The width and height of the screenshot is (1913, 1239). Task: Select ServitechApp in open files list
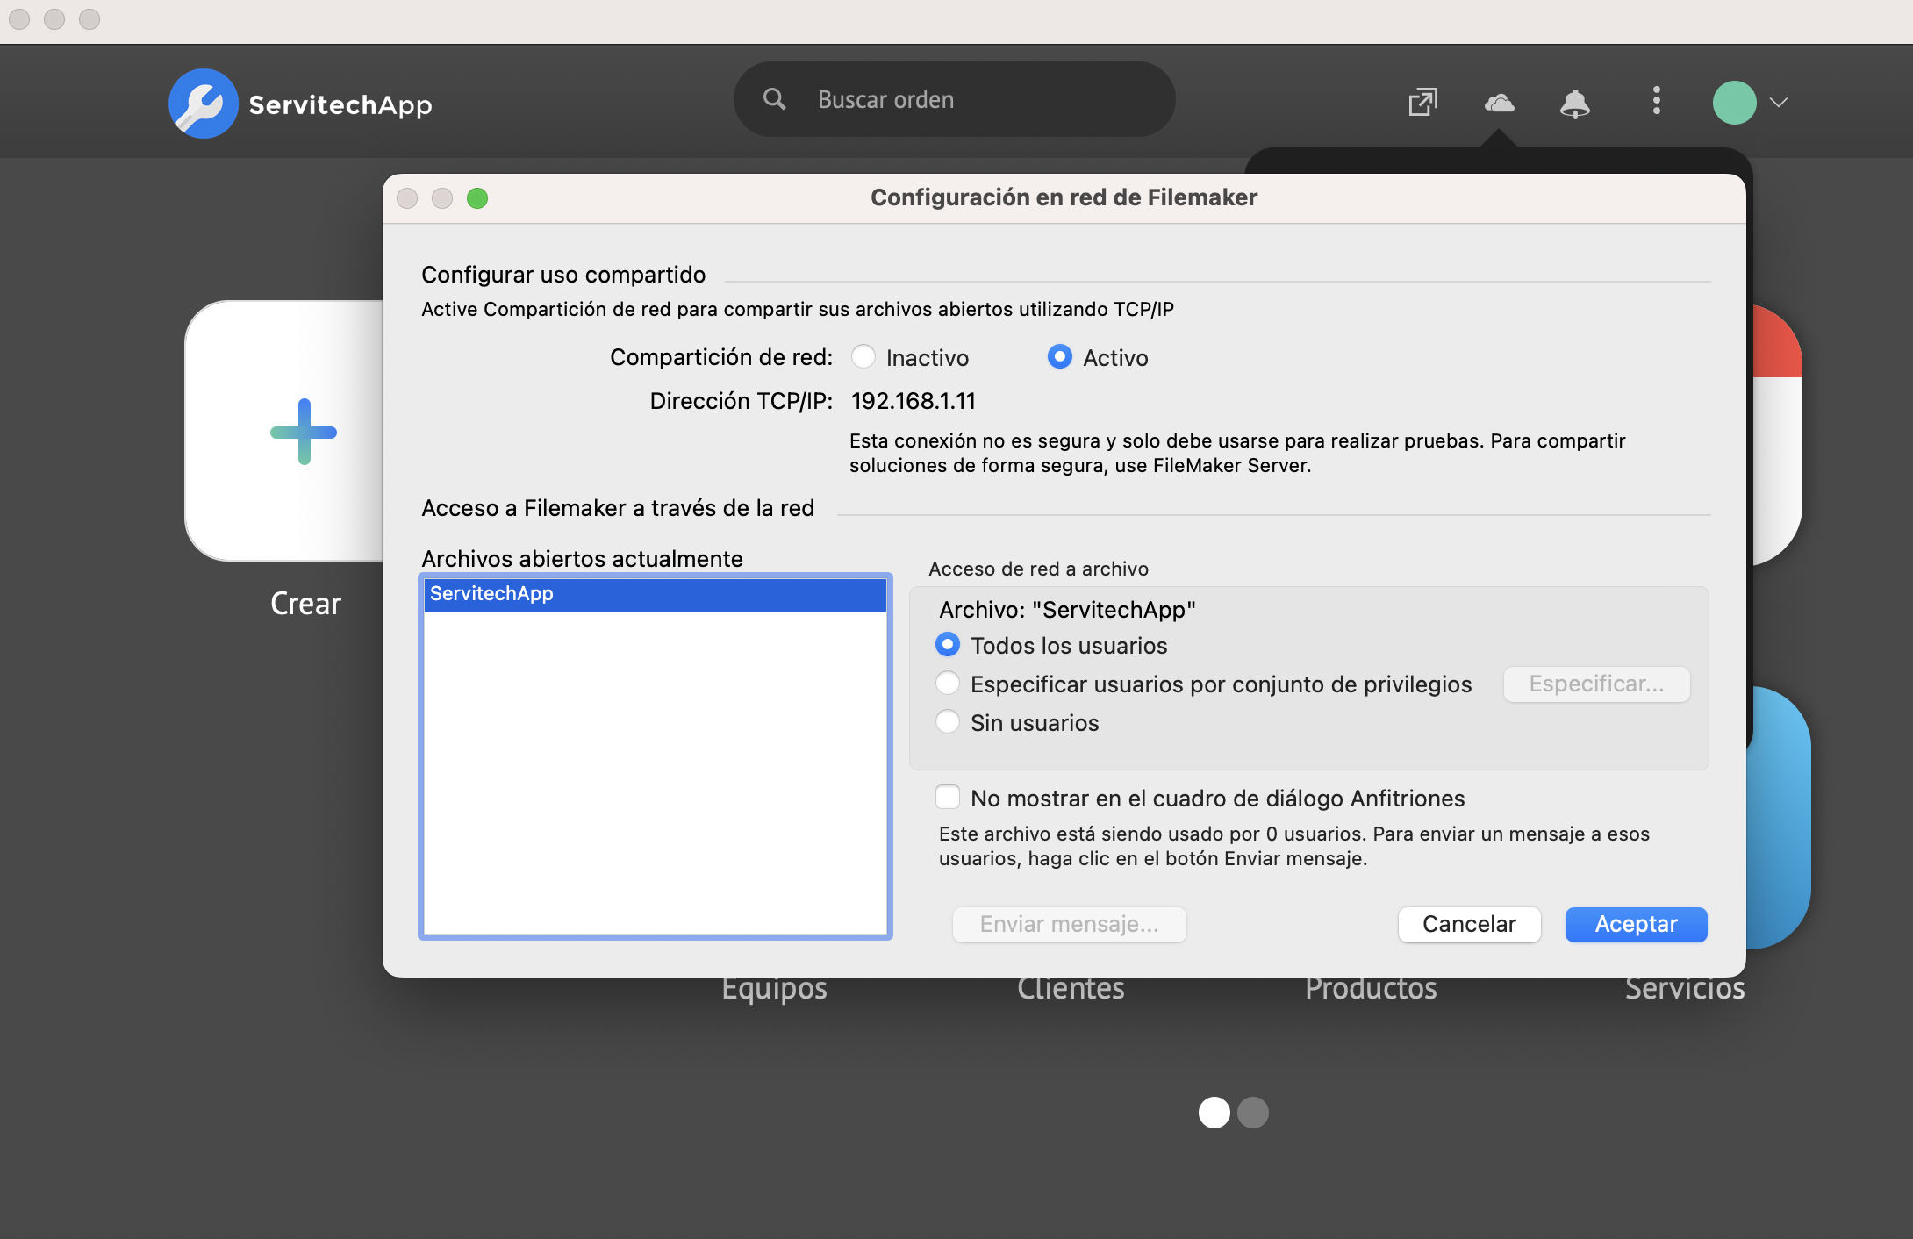tap(655, 594)
